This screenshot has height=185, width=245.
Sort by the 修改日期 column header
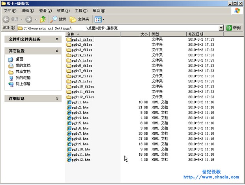[205, 34]
